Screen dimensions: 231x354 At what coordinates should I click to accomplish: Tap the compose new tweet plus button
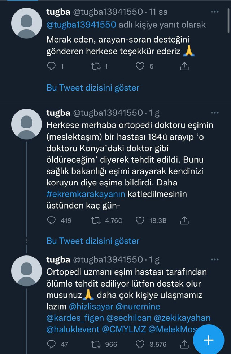tap(209, 340)
